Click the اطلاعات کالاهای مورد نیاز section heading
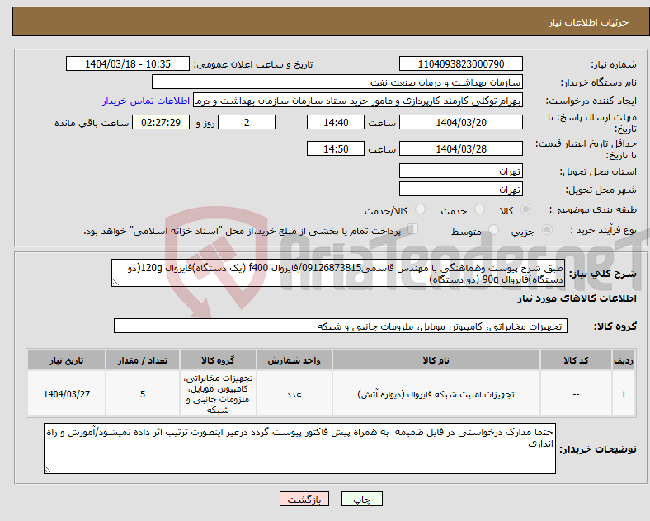This screenshot has height=521, width=650. (x=577, y=298)
